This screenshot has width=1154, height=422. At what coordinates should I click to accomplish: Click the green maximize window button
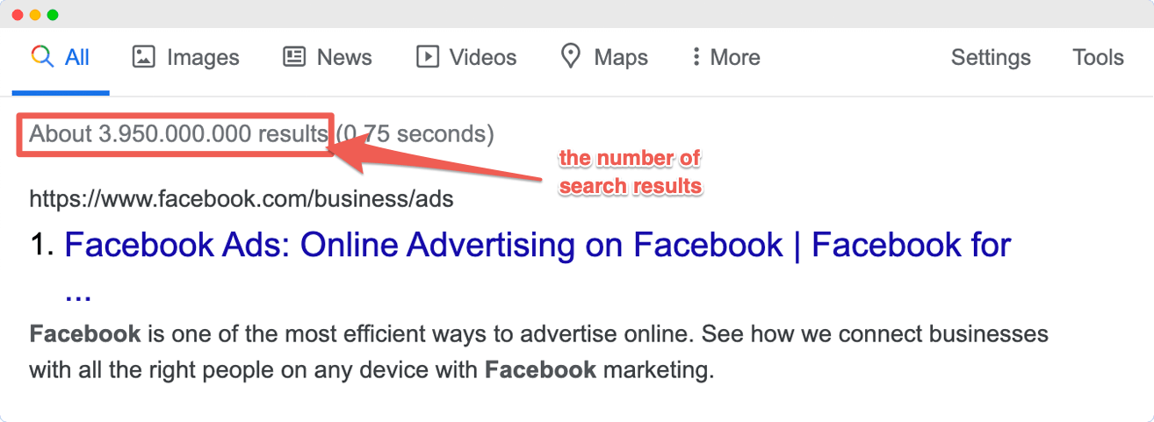point(53,15)
